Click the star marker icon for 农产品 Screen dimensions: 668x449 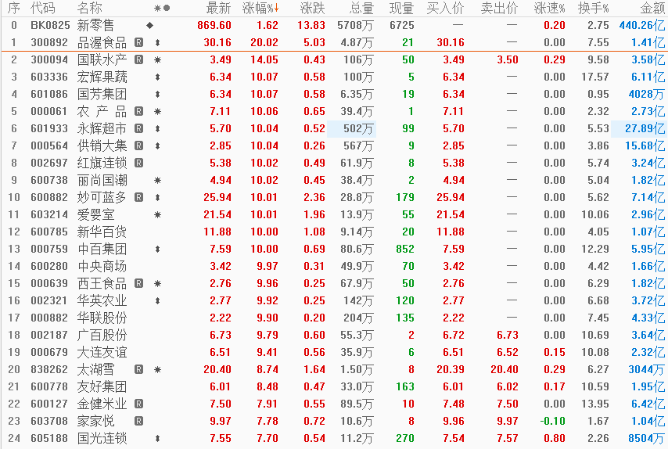click(158, 112)
